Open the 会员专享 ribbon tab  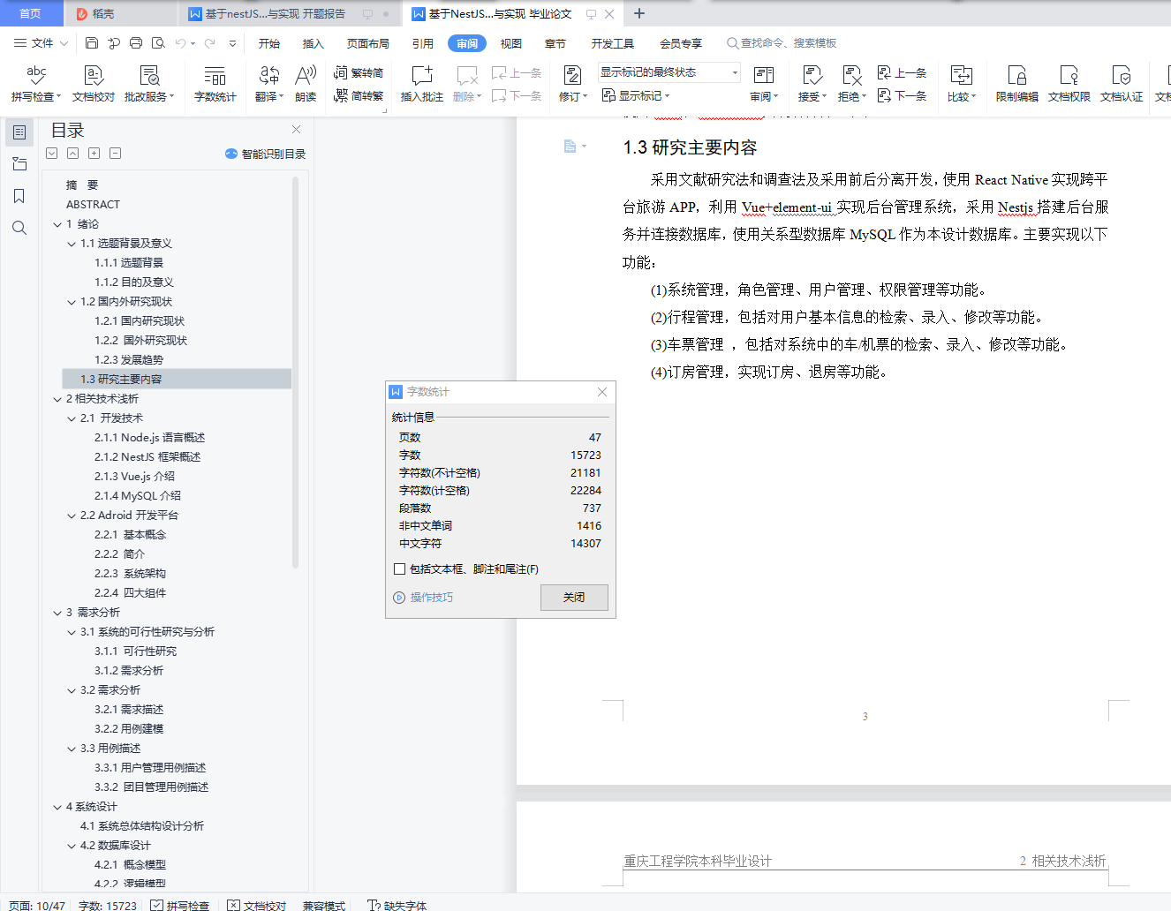[681, 43]
